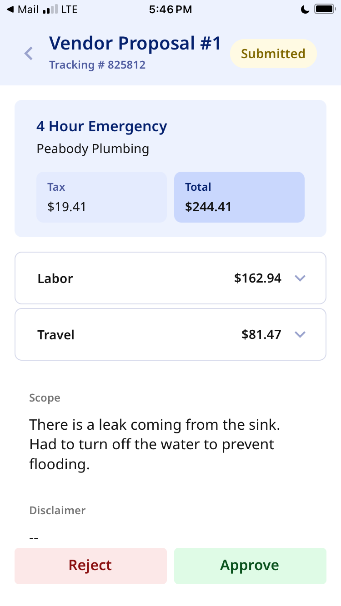Tap the Scope description text
This screenshot has width=341, height=606.
coord(155,444)
